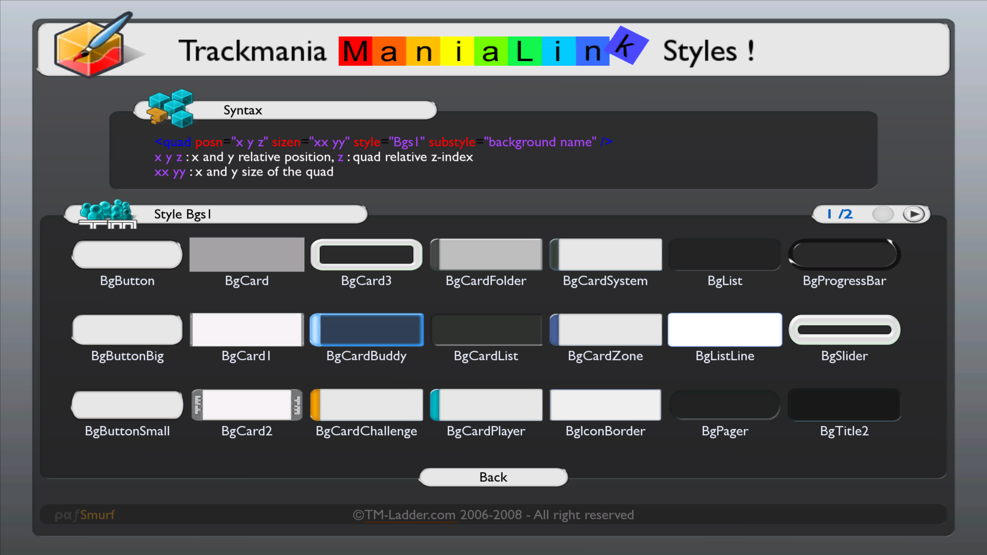Image resolution: width=987 pixels, height=555 pixels.
Task: Click the 'BgIconBorder' label text
Action: coord(606,431)
